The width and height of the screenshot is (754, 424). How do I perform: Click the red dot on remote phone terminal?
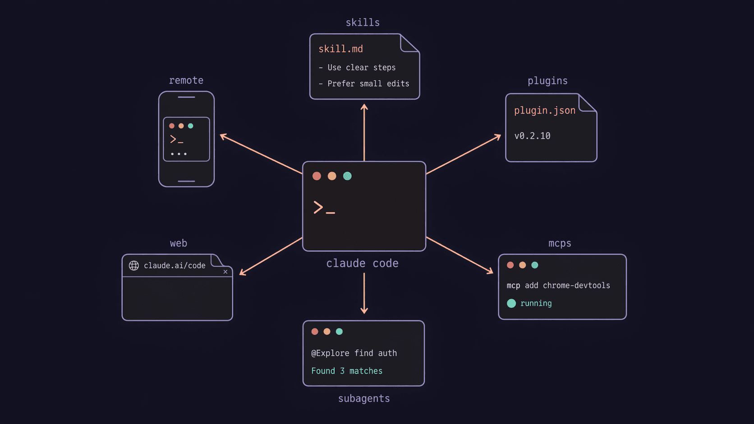[x=172, y=126]
